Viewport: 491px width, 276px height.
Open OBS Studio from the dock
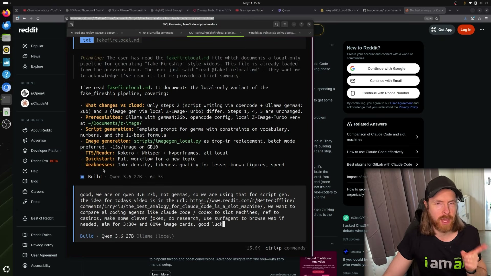(x=6, y=124)
